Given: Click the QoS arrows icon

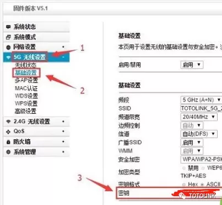Looking at the screenshot, I should [x=8, y=132].
